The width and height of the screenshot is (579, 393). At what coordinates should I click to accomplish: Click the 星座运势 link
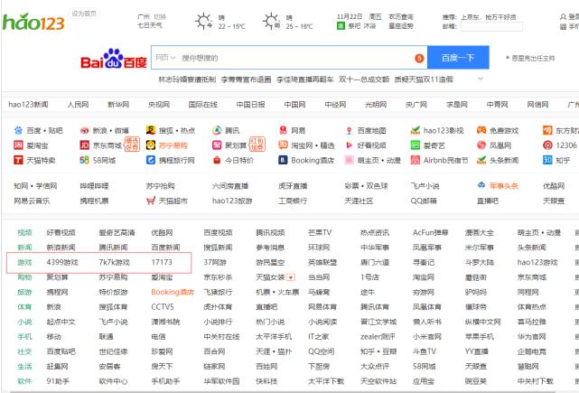401,26
